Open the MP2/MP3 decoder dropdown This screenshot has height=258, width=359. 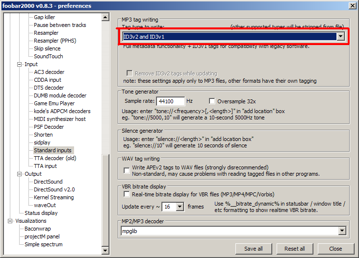click(342, 231)
